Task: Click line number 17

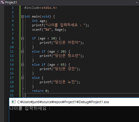Action: coord(12,78)
